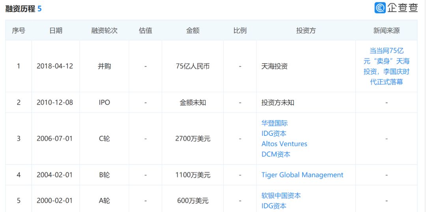
Task: Click the 序号 column header
Action: pos(19,30)
